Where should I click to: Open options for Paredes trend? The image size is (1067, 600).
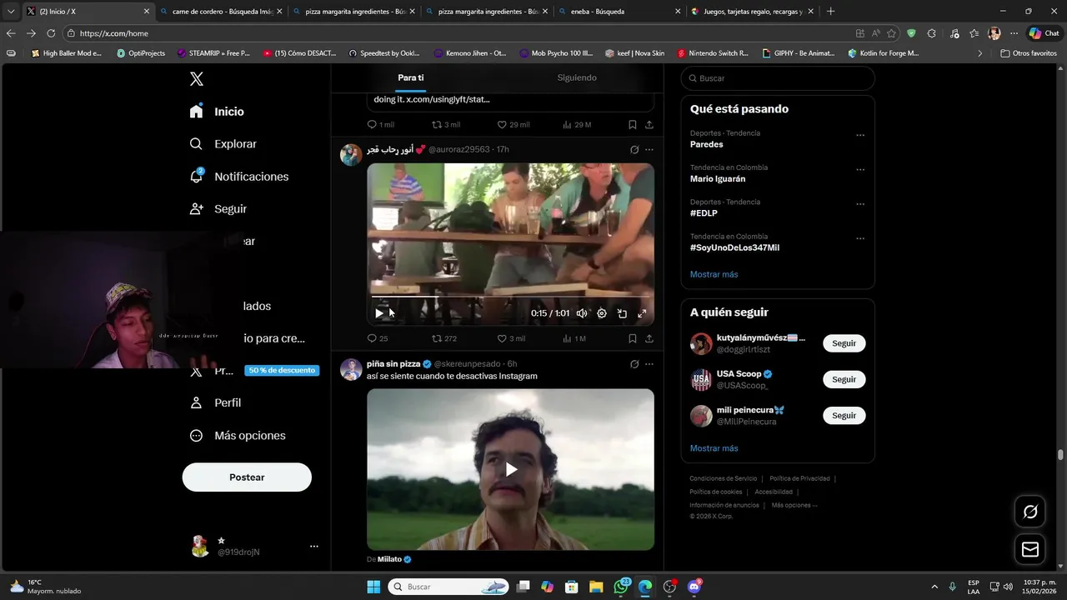(860, 135)
